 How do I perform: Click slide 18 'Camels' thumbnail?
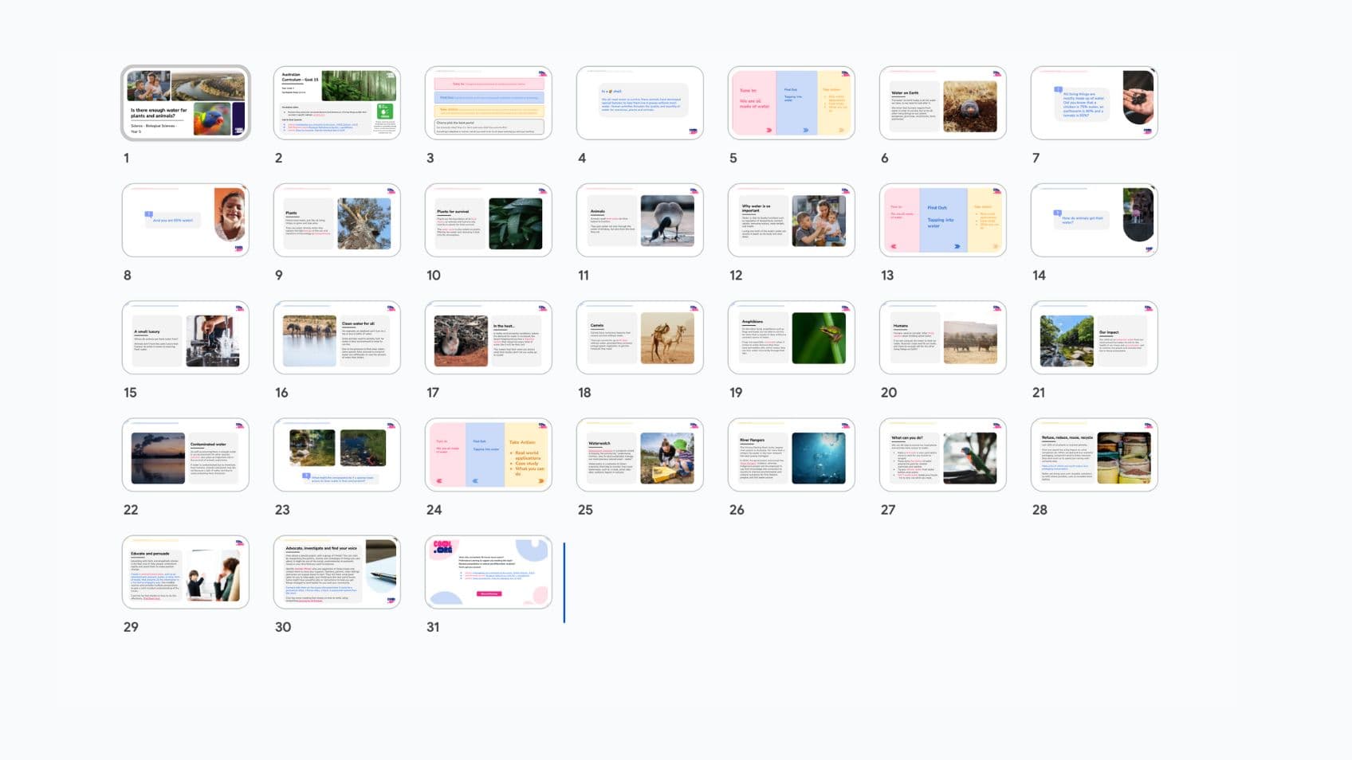coord(639,337)
